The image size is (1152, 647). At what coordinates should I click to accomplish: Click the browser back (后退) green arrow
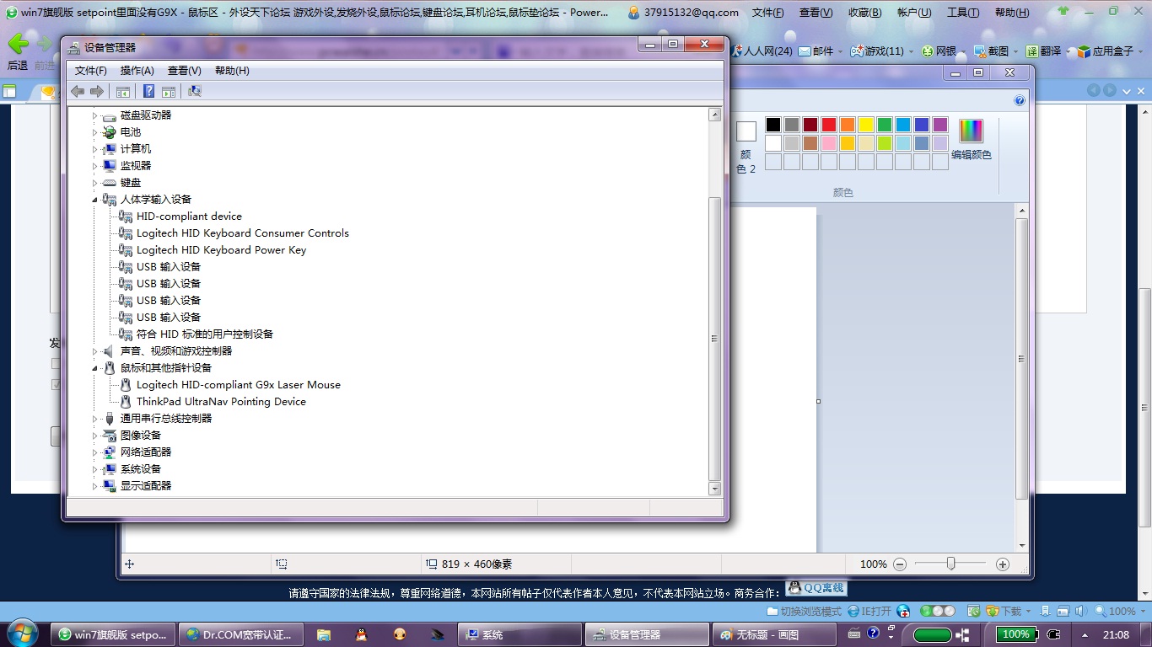point(18,44)
